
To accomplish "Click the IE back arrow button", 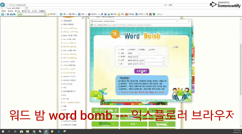I will pyautogui.click(x=3, y=5).
